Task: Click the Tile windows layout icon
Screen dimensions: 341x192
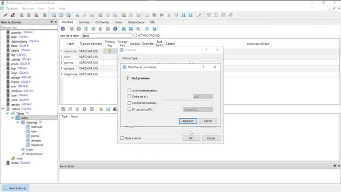Action: click(208, 15)
